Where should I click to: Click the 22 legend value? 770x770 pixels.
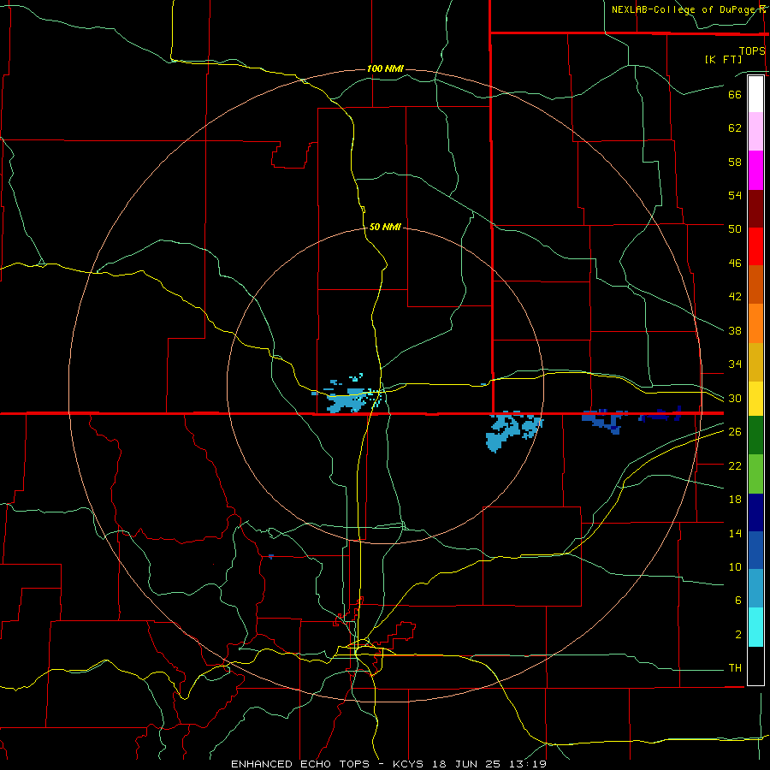[x=735, y=465]
